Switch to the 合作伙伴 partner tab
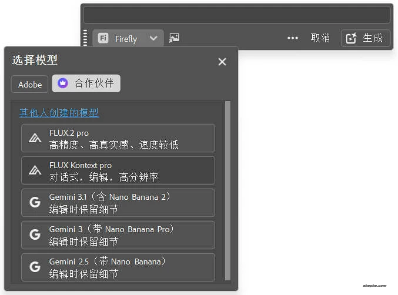The height and width of the screenshot is (295, 398). (86, 83)
